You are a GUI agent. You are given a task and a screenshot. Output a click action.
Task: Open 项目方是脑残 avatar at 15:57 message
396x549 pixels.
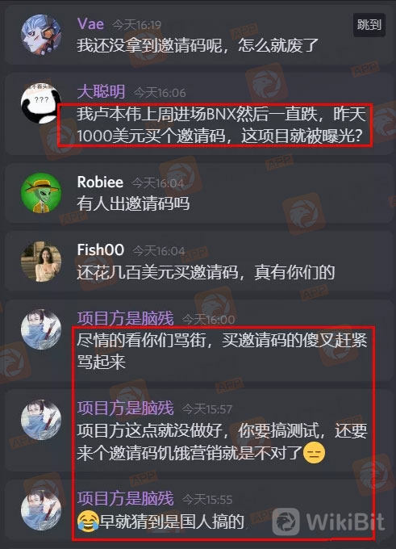coord(41,420)
